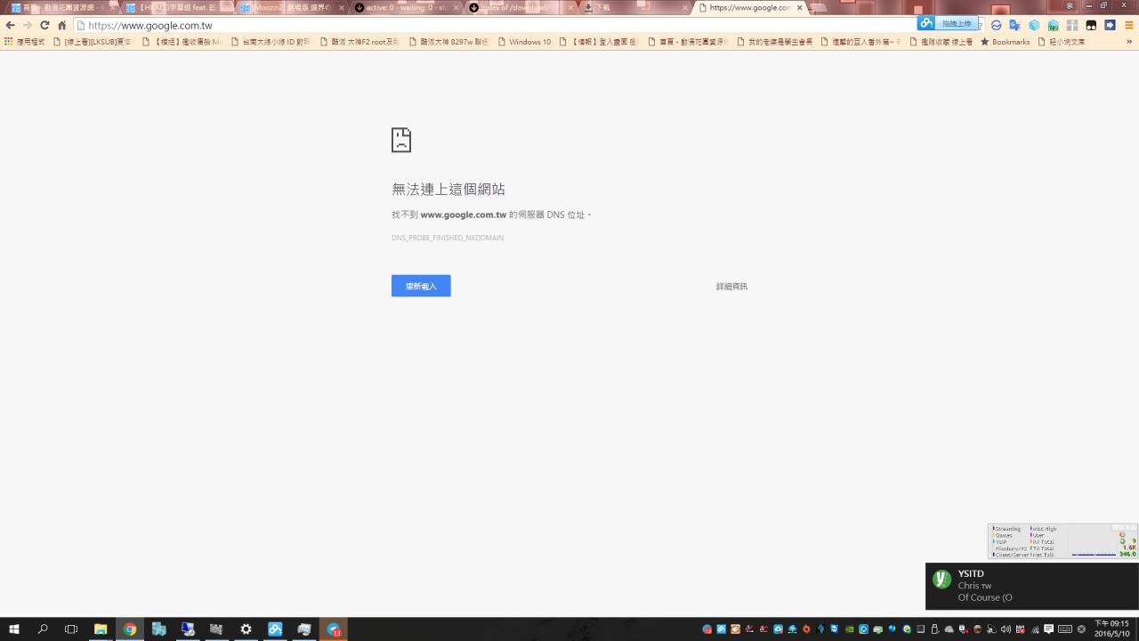Open the Action Center notification icon

(x=1049, y=629)
